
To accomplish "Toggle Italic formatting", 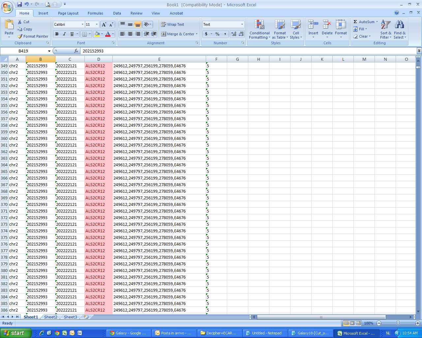I will 64,34.
